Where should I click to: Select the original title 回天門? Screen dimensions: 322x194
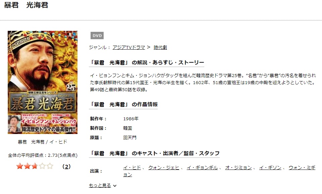pos(130,138)
